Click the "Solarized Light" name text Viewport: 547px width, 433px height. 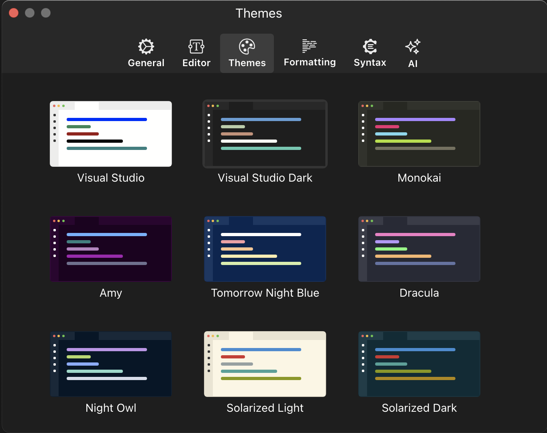coord(265,408)
